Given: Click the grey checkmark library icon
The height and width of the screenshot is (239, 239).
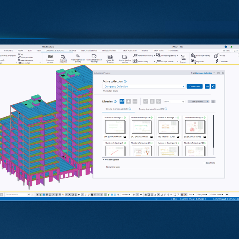Looking at the screenshot, I should click(146, 101).
